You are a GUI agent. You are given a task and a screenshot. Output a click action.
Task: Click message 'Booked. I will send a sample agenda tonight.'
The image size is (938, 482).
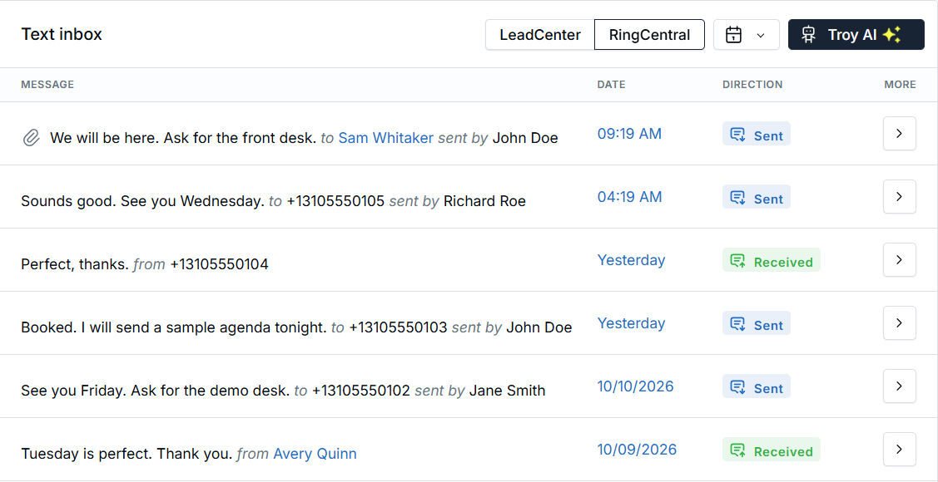coord(174,327)
